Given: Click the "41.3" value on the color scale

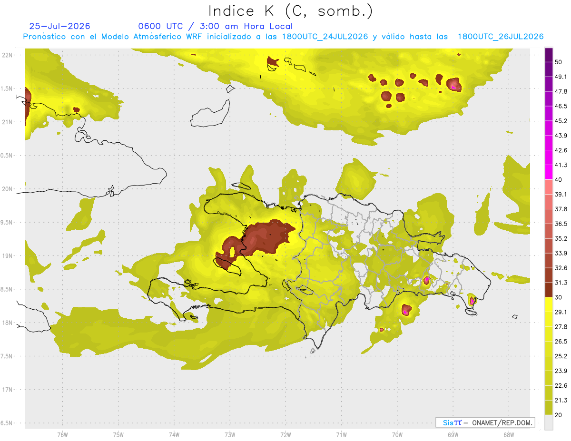Looking at the screenshot, I should tap(561, 165).
